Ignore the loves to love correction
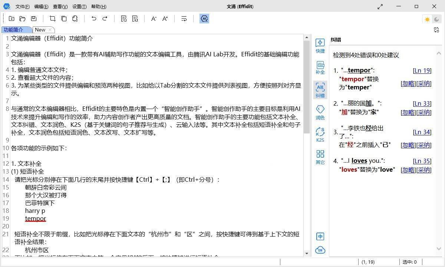Screen dimensions: 445x267 pyautogui.click(x=408, y=170)
